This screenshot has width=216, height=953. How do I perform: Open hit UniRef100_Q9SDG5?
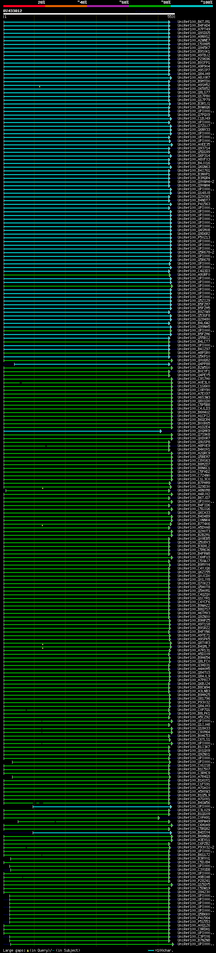(x=194, y=33)
